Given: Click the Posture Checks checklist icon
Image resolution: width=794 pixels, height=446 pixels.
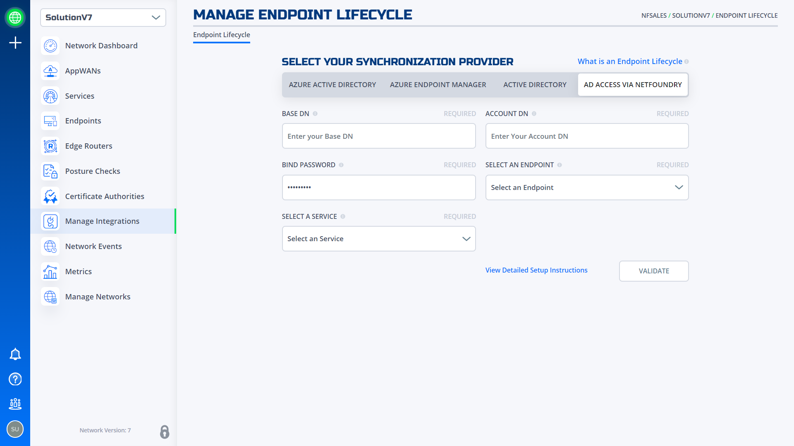Looking at the screenshot, I should (50, 171).
